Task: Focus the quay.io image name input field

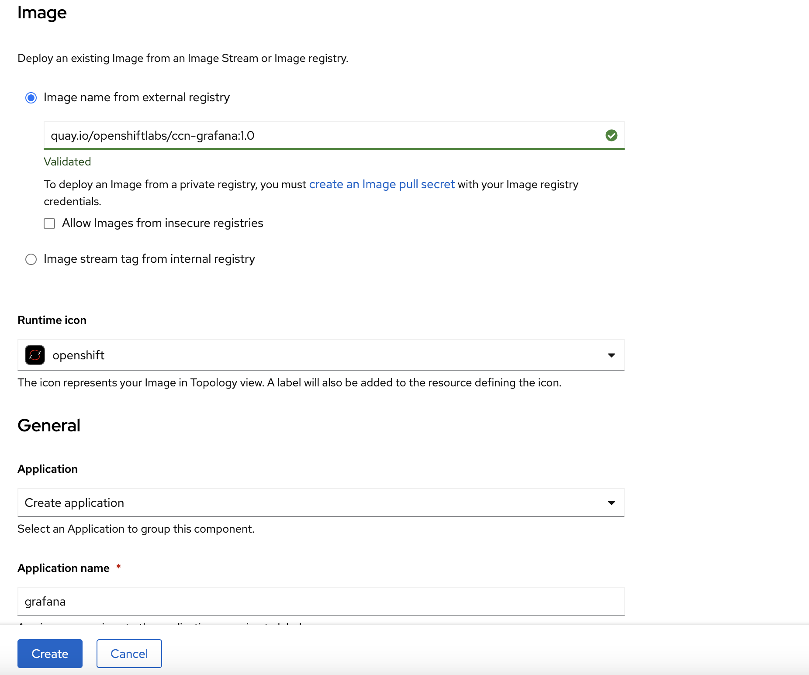Action: [x=323, y=136]
